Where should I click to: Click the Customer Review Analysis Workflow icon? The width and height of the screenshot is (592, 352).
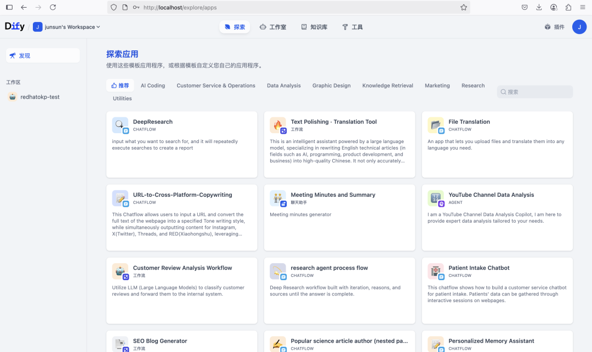pos(120,271)
